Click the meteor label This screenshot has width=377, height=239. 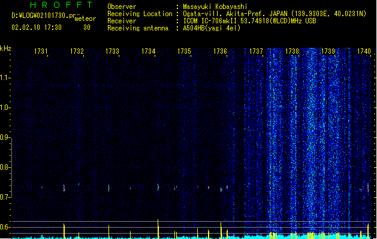point(85,19)
